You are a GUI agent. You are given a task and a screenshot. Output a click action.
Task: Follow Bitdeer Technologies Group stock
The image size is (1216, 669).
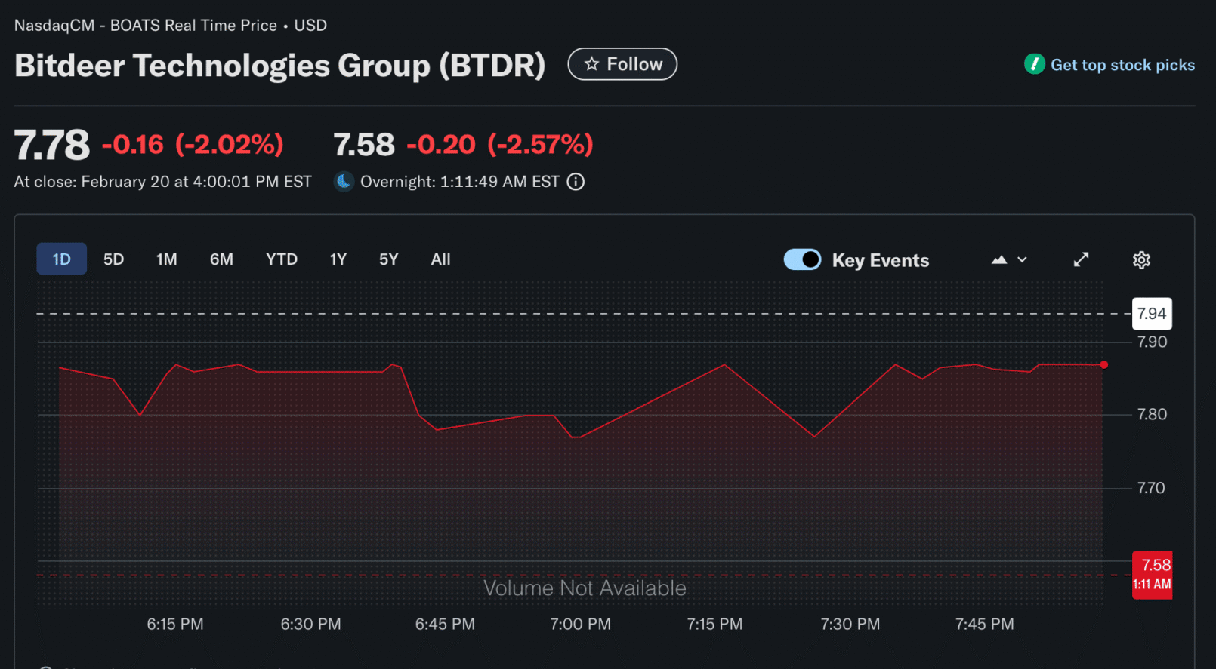(x=622, y=65)
